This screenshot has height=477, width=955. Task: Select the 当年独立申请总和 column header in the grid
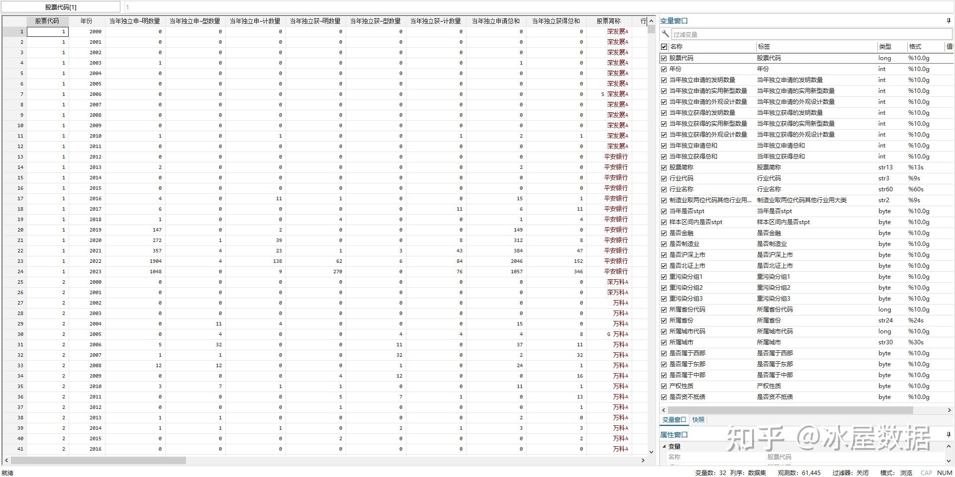click(x=496, y=21)
